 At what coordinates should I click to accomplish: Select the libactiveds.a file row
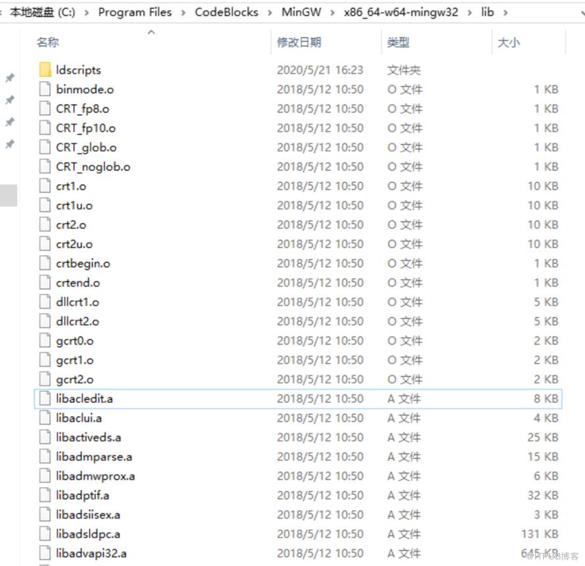click(x=298, y=437)
